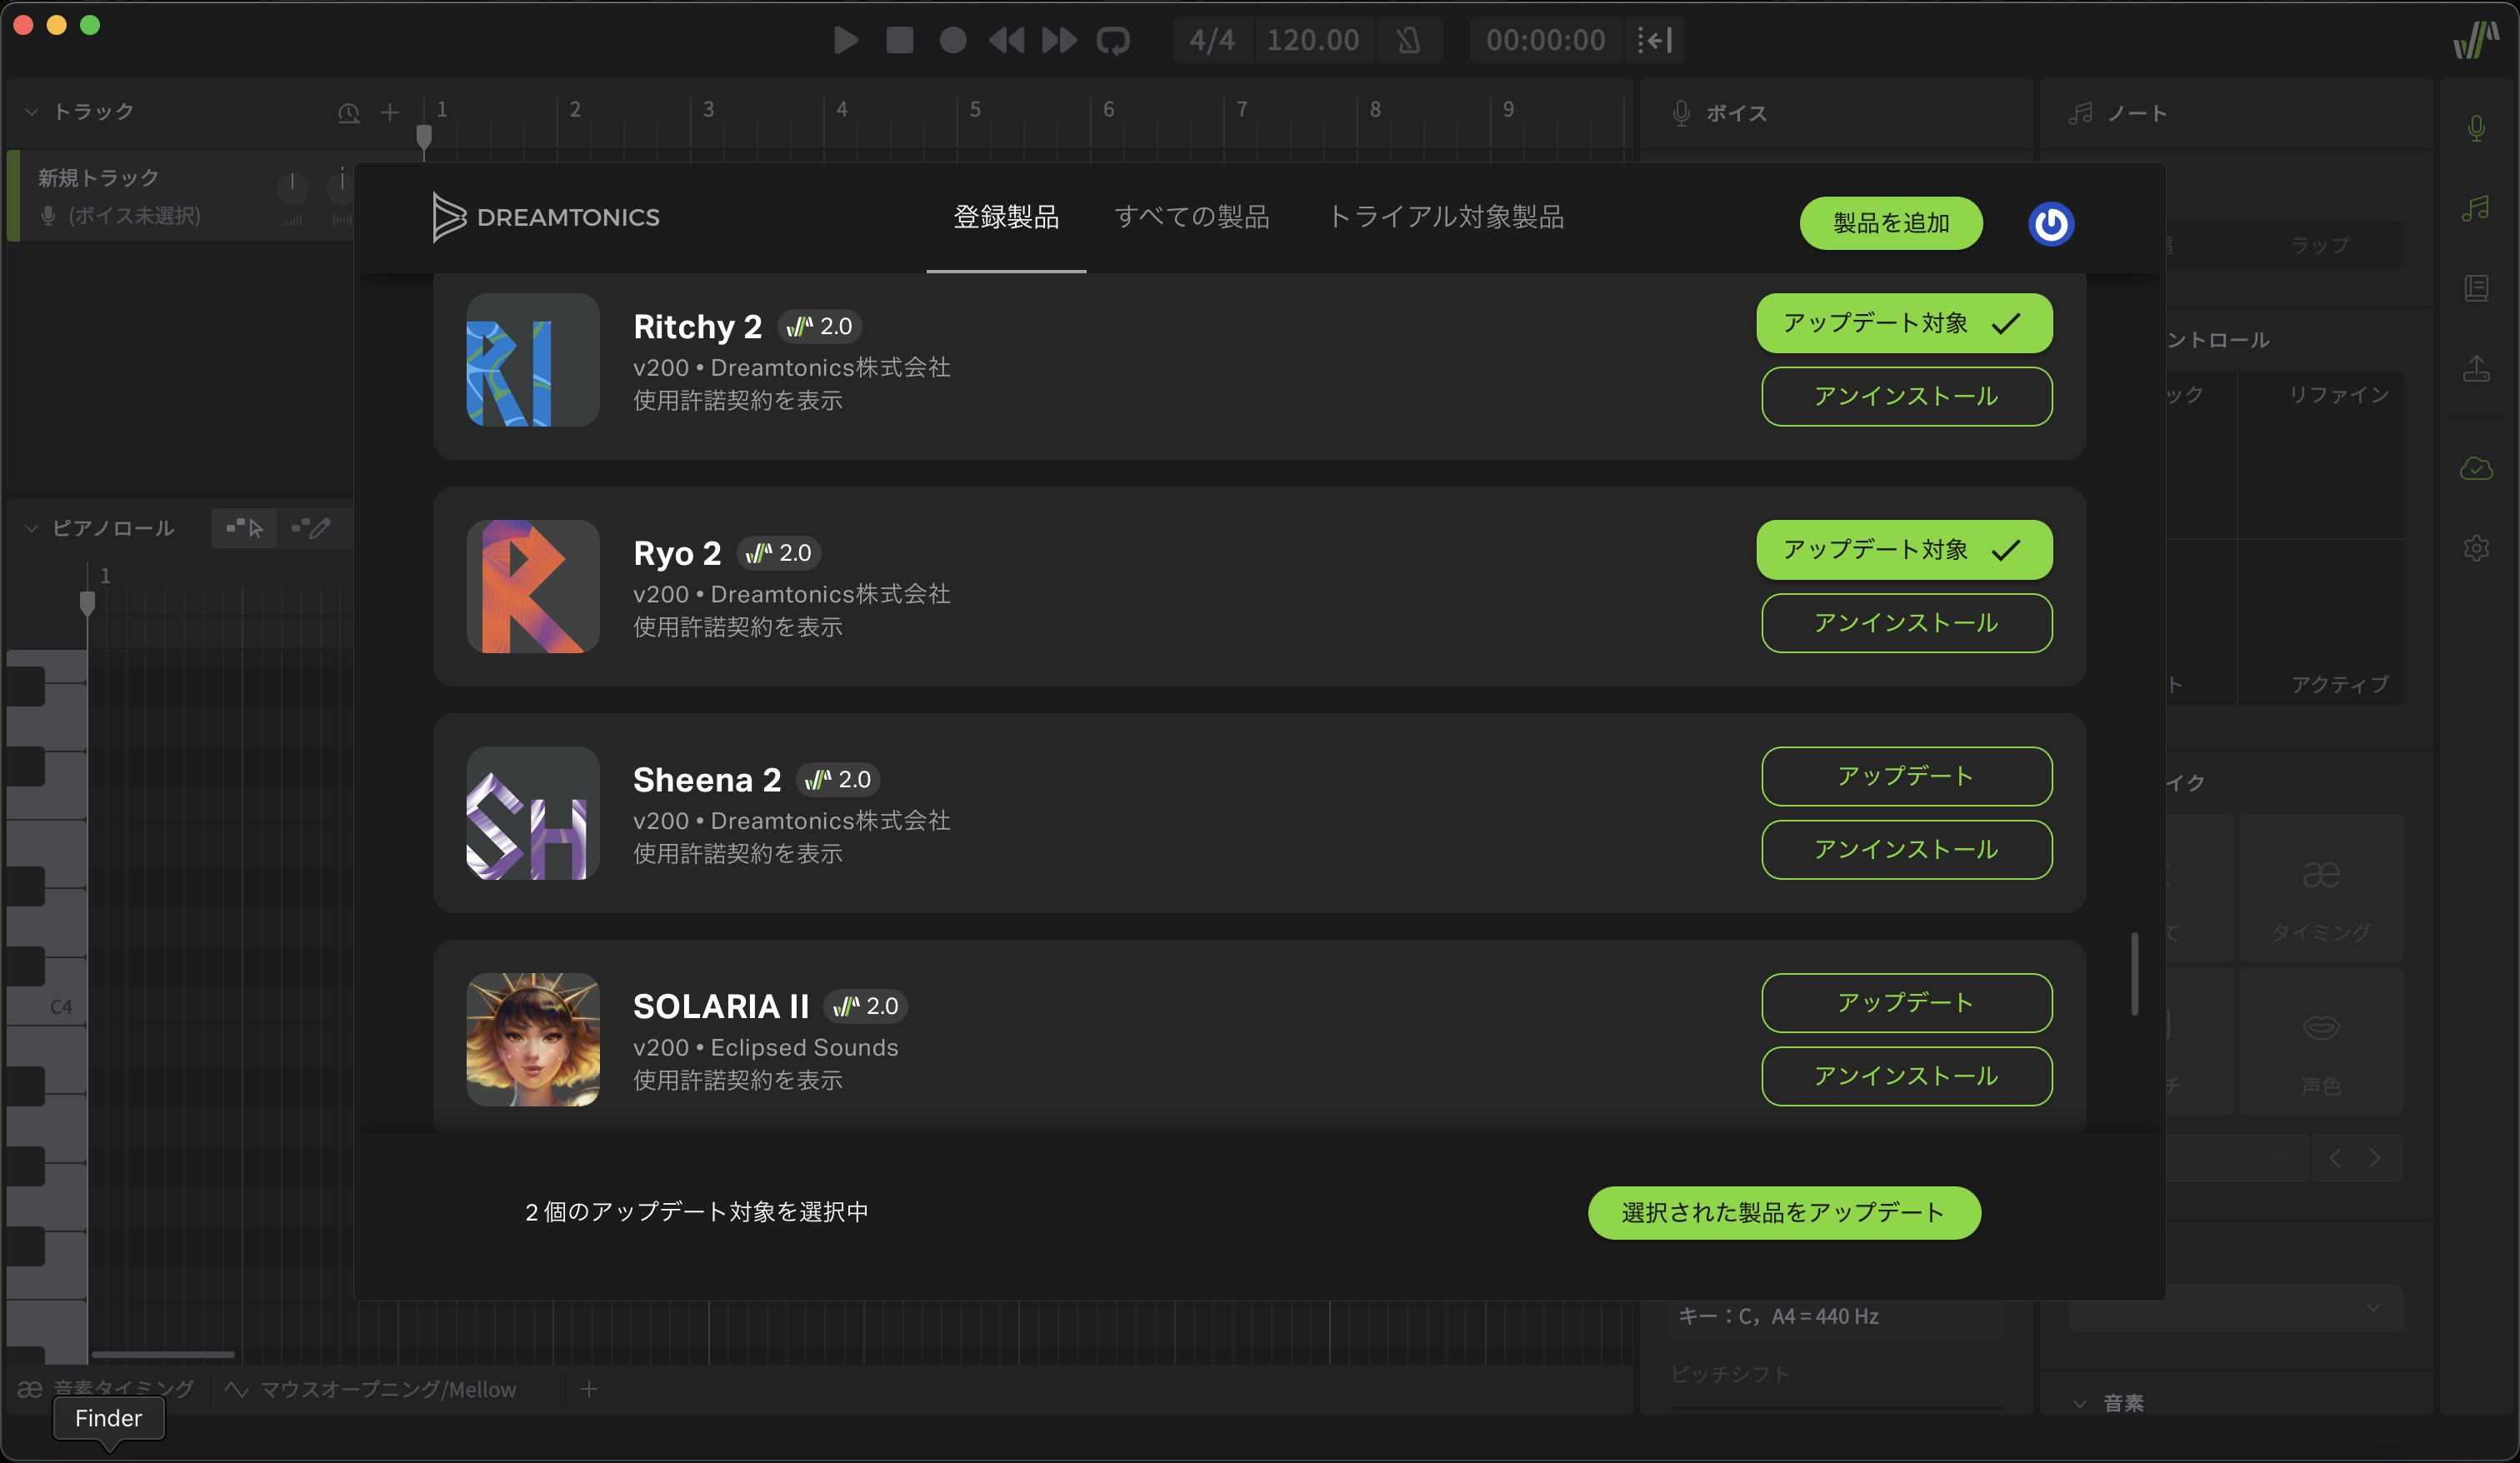Uninstall Sheena 2 with アンインストール
The height and width of the screenshot is (1463, 2520).
(x=1907, y=850)
